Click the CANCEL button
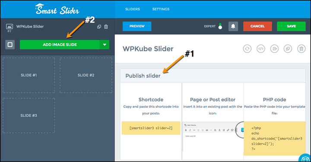Image resolution: width=311 pixels, height=162 pixels. click(x=257, y=26)
